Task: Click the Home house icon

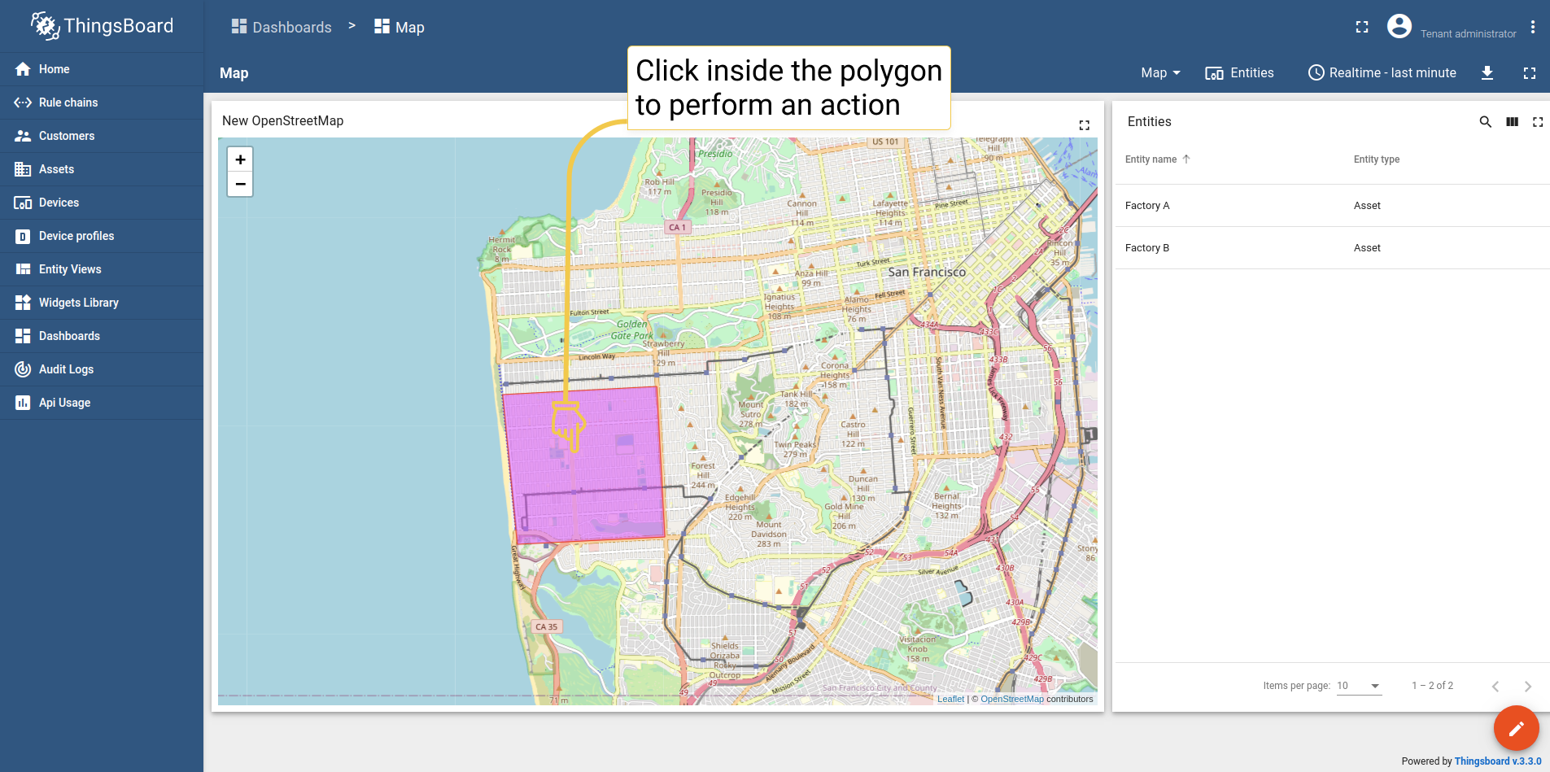Action: [x=23, y=69]
